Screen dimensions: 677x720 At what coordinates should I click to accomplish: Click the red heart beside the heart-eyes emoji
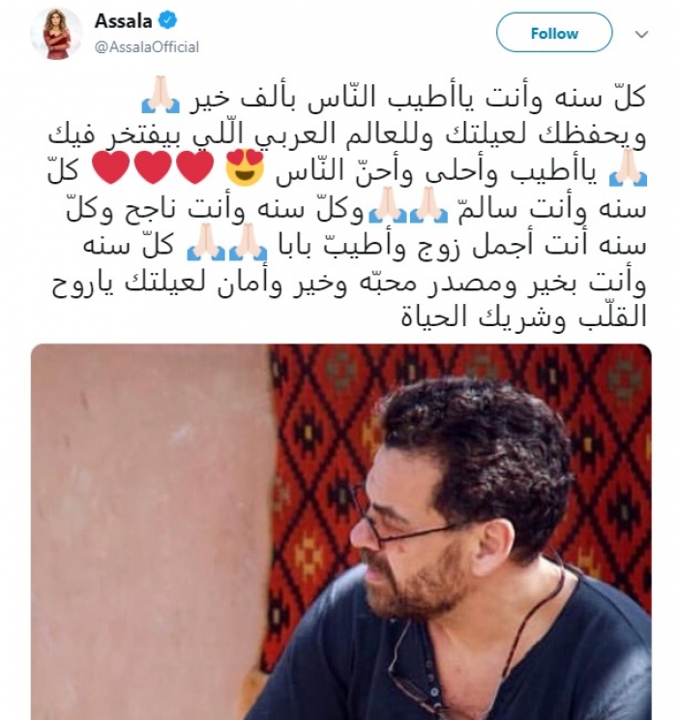point(195,167)
